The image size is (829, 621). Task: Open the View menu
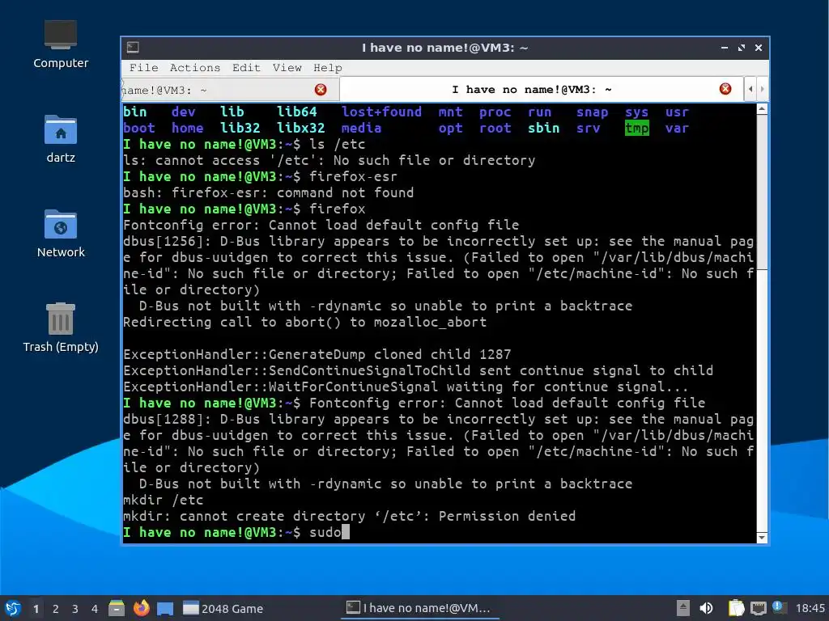click(287, 68)
